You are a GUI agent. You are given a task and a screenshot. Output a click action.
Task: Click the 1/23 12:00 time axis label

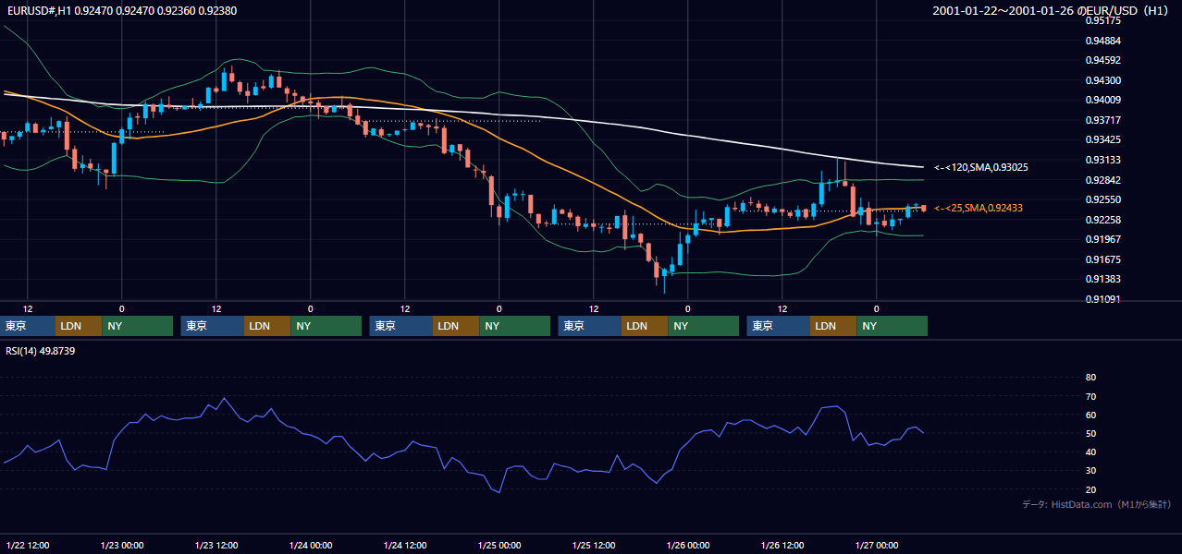tap(216, 545)
